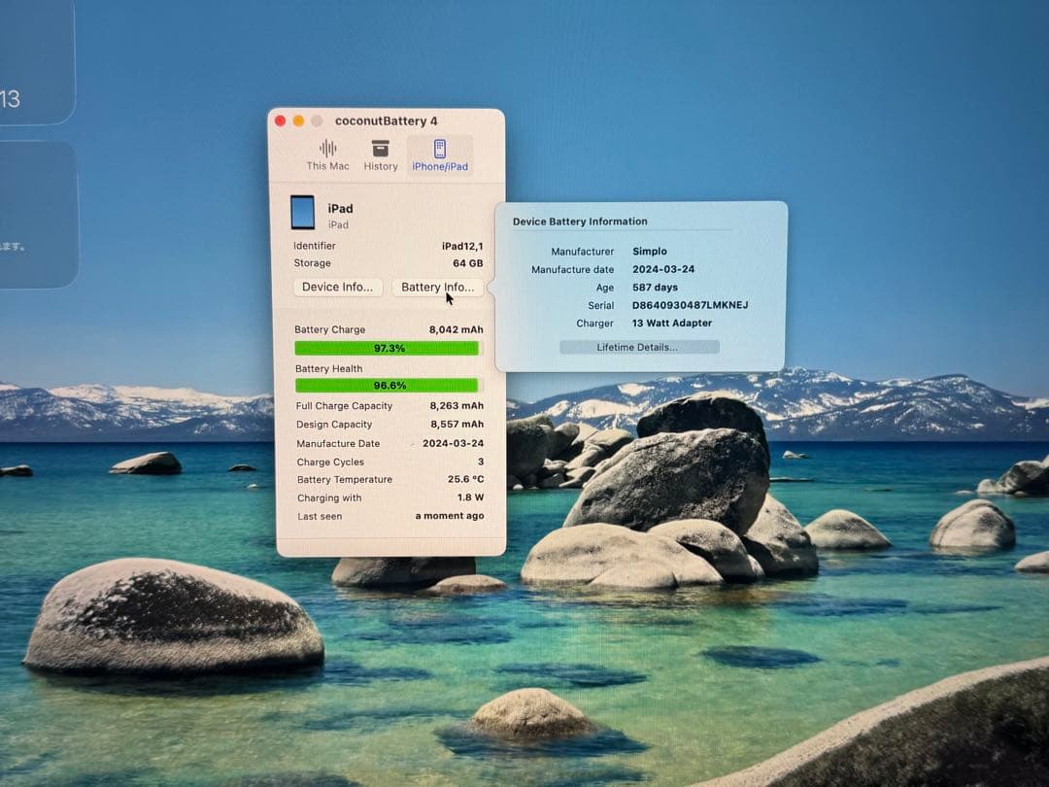1049x787 pixels.
Task: Select the battery serial number text
Action: (x=690, y=305)
